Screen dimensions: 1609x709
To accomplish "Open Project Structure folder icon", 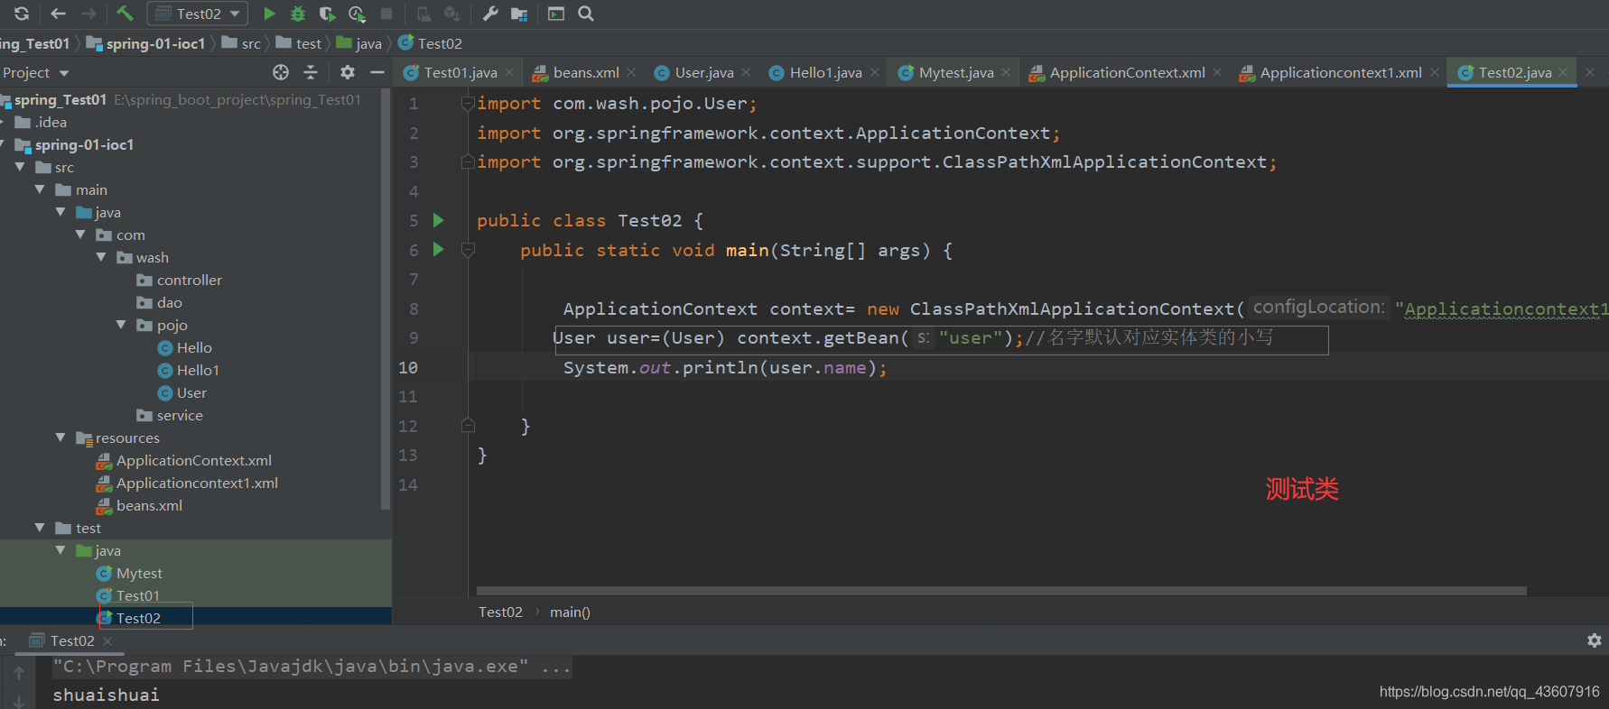I will tap(519, 14).
